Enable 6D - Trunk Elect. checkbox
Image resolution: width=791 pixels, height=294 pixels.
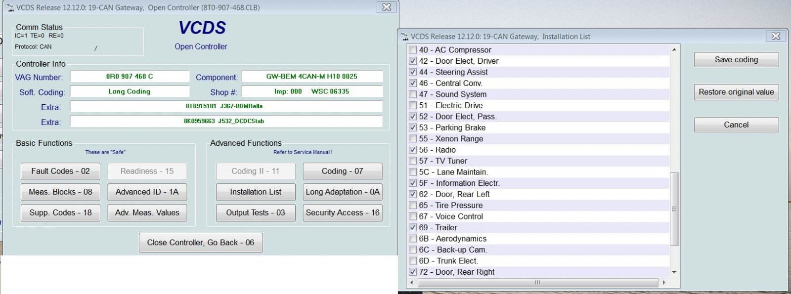click(413, 261)
